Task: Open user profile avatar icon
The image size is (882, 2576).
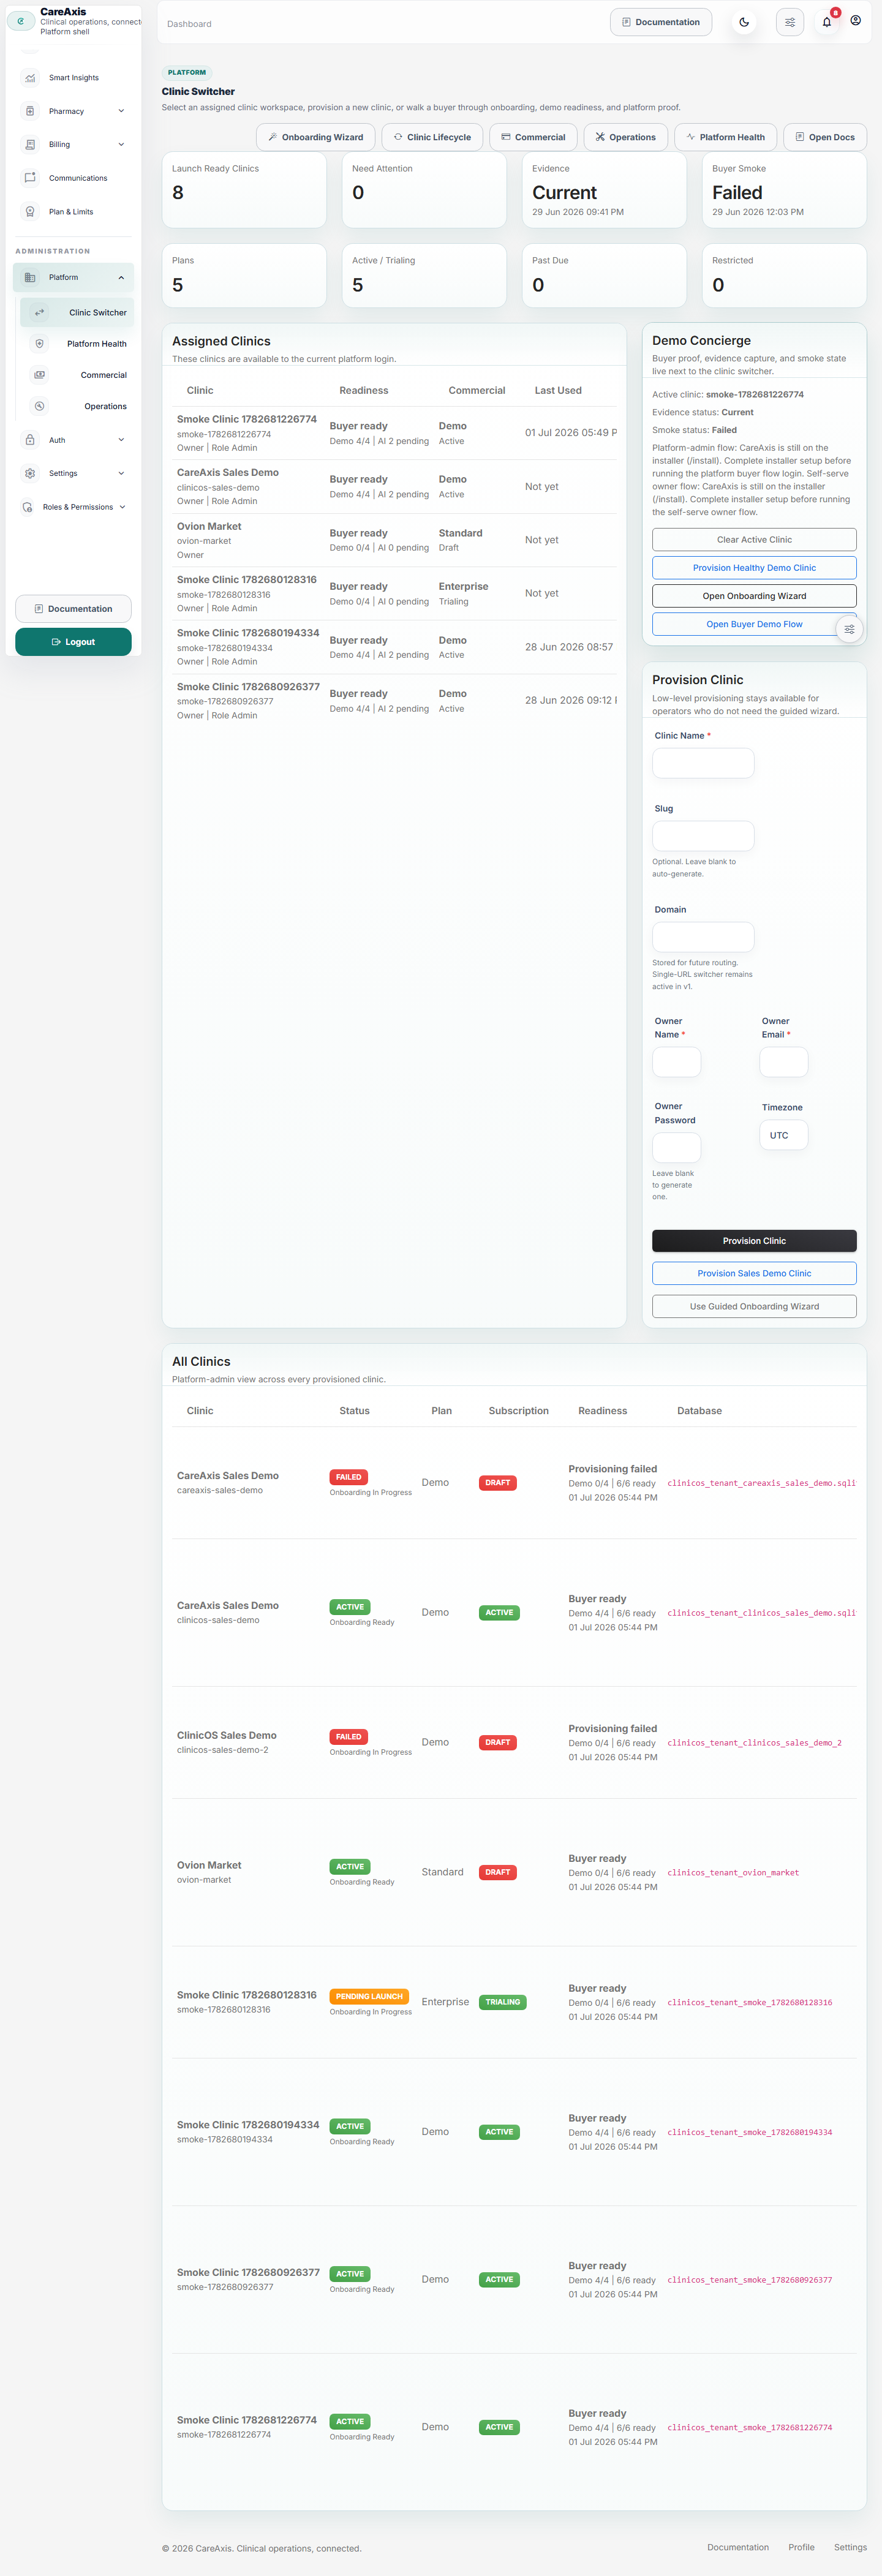Action: point(856,20)
